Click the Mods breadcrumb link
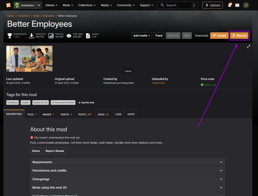The width and height of the screenshot is (258, 196). (x=36, y=16)
